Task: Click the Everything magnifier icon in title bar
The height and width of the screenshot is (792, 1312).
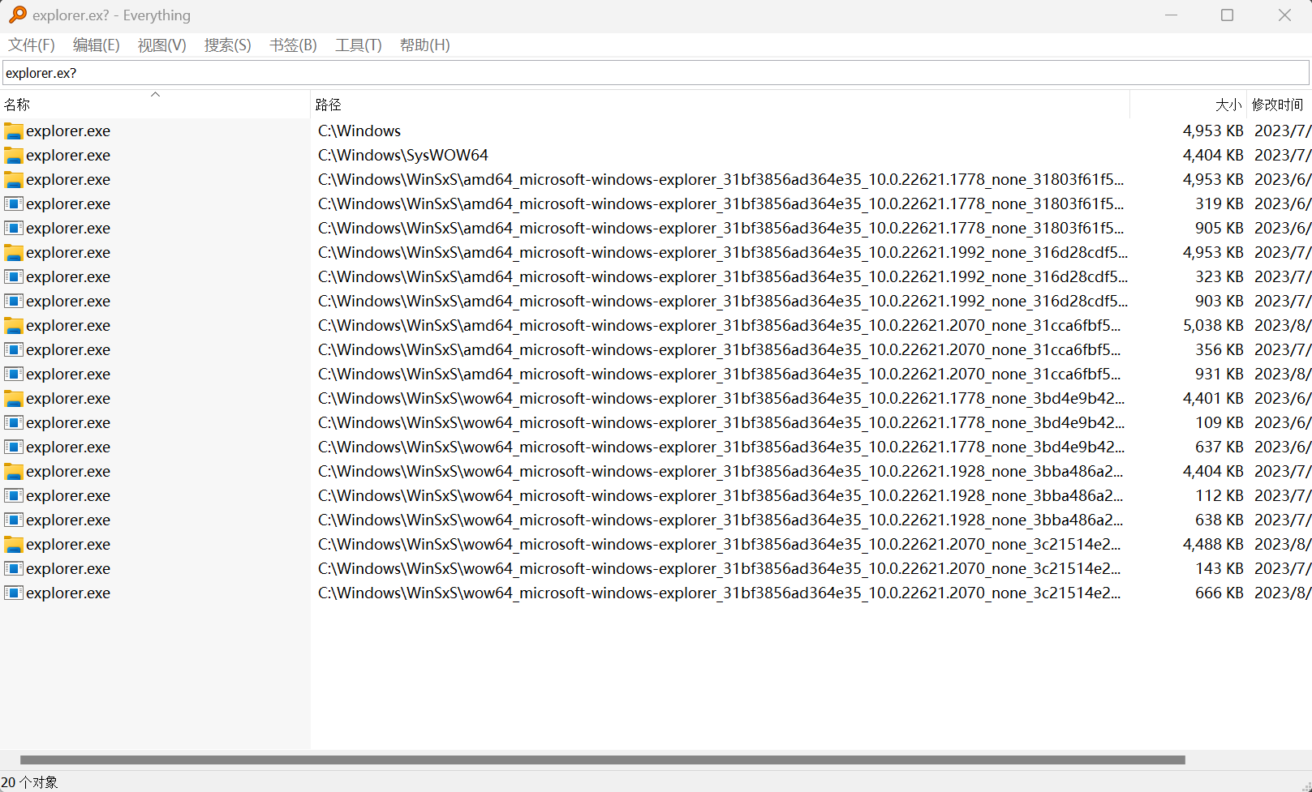Action: (17, 15)
